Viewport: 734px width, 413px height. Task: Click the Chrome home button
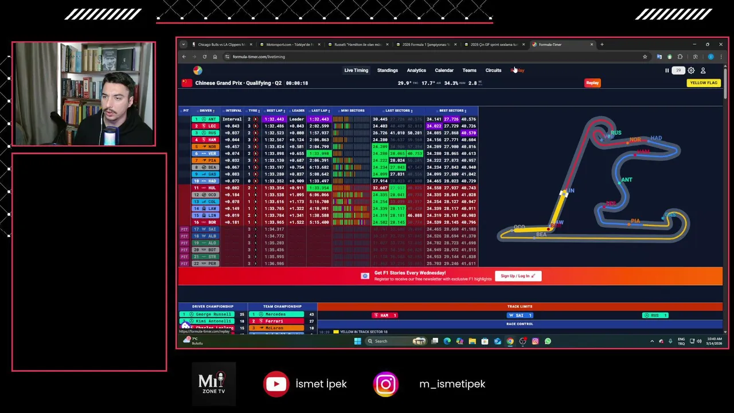point(215,57)
